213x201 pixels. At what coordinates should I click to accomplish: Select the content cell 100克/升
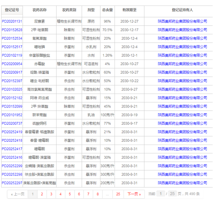coord(107,115)
